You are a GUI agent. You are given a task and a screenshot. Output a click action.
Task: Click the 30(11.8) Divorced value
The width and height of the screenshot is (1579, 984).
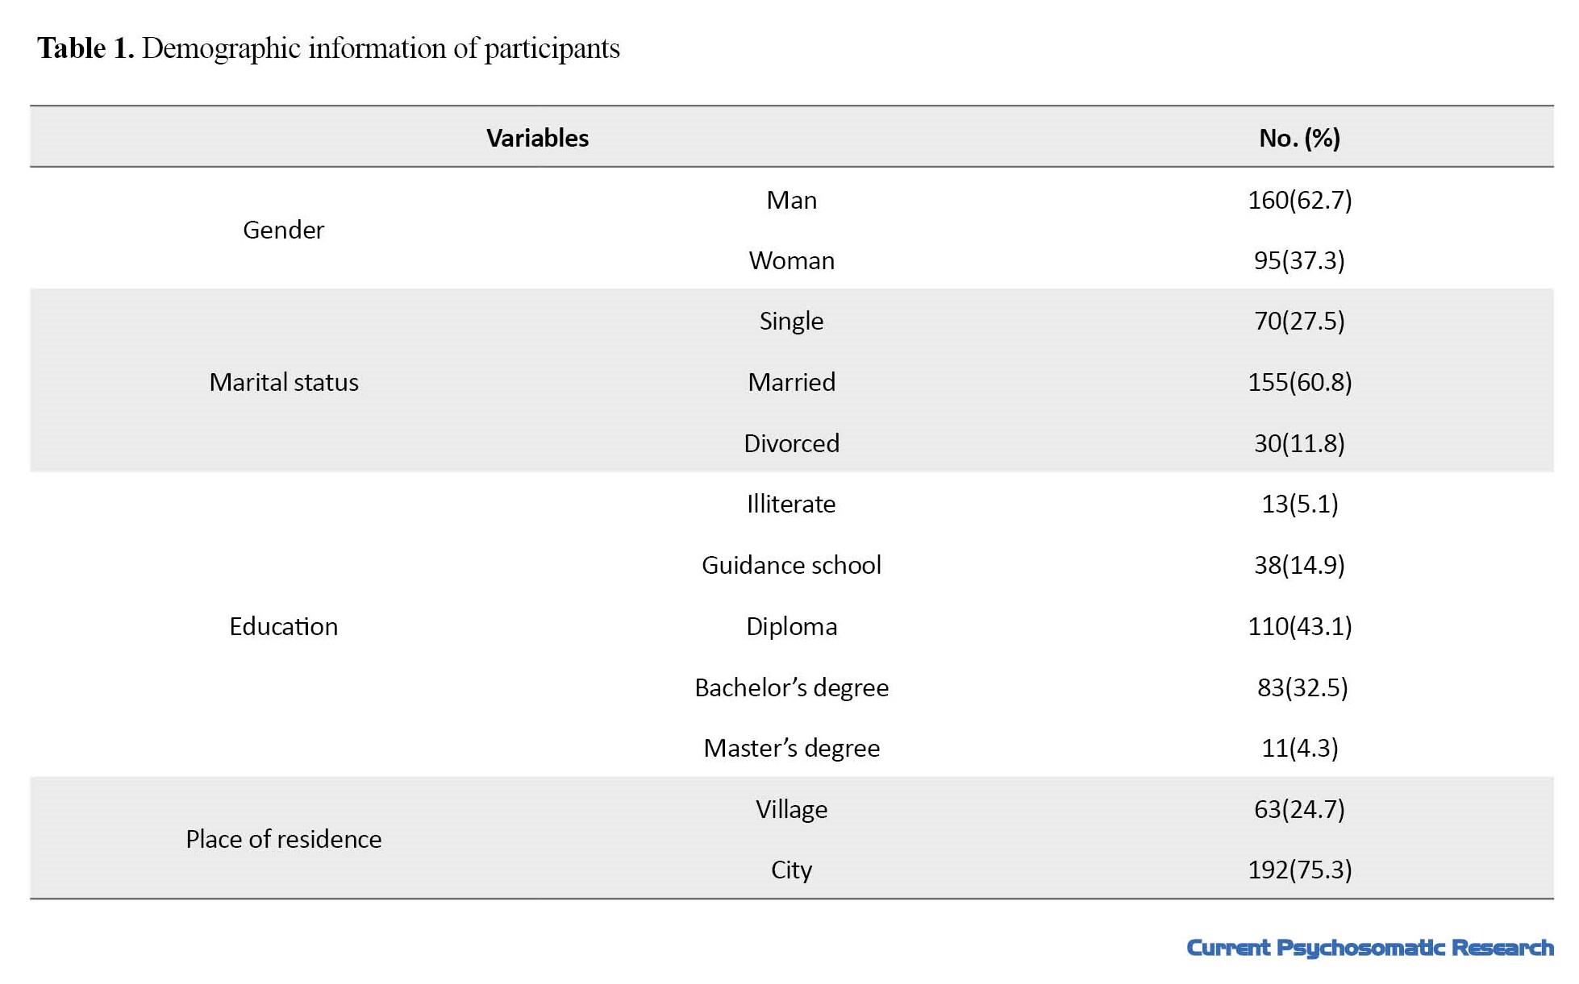point(1299,443)
